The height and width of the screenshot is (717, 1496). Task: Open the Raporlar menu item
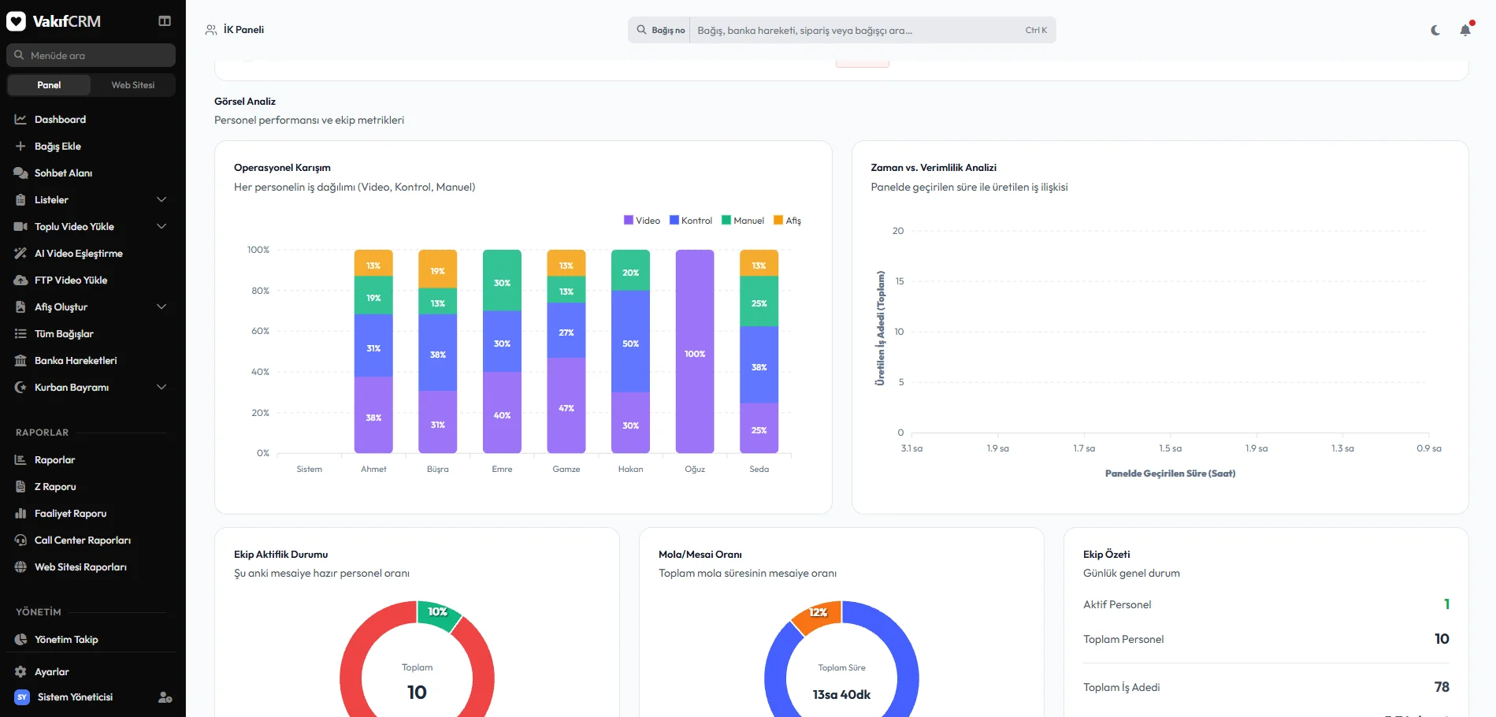[91, 460]
